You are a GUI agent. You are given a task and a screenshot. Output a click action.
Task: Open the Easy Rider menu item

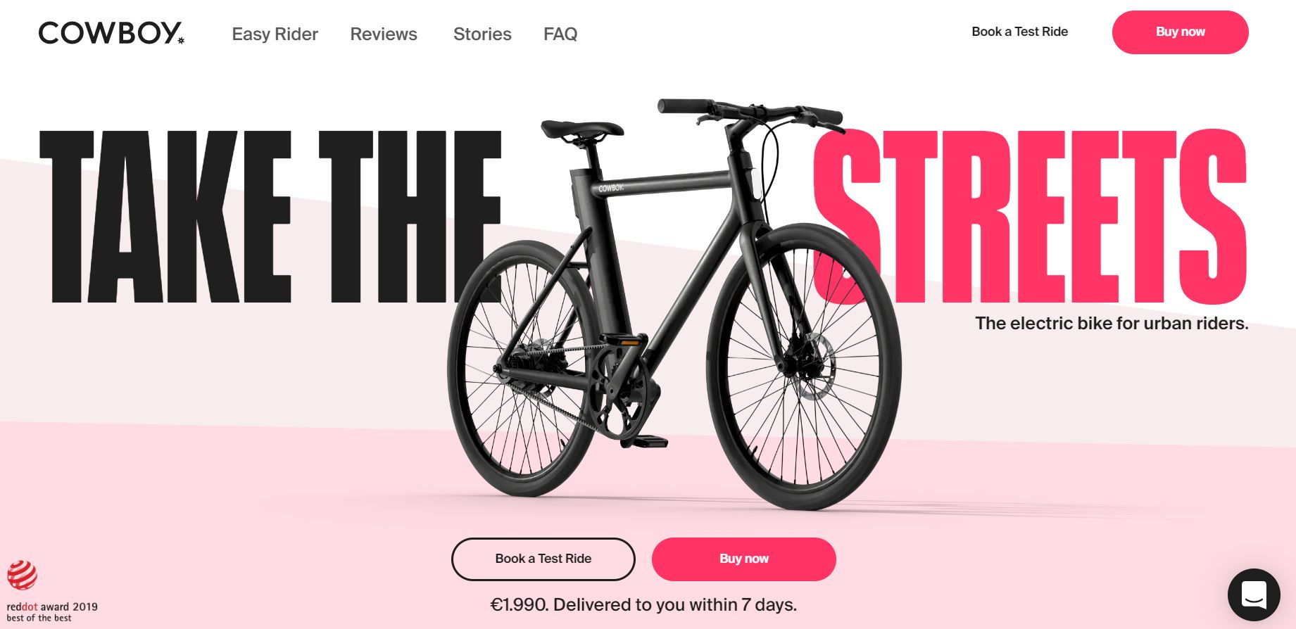(275, 34)
